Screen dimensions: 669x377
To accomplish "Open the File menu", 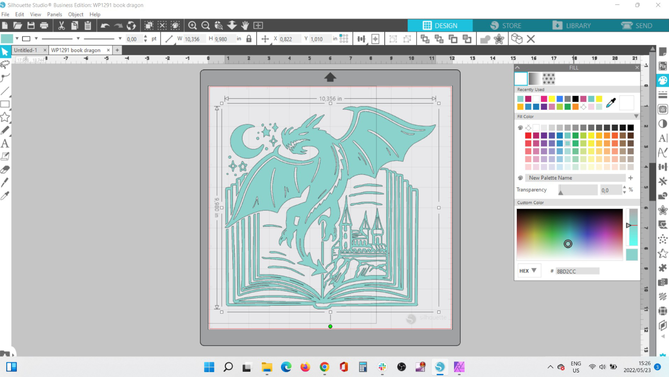I will pyautogui.click(x=5, y=14).
